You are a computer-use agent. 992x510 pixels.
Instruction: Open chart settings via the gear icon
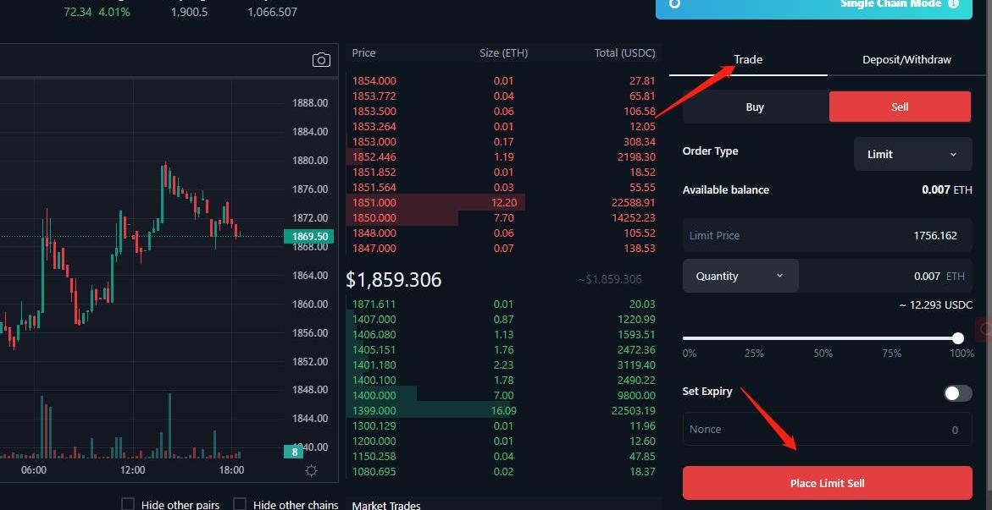(311, 471)
